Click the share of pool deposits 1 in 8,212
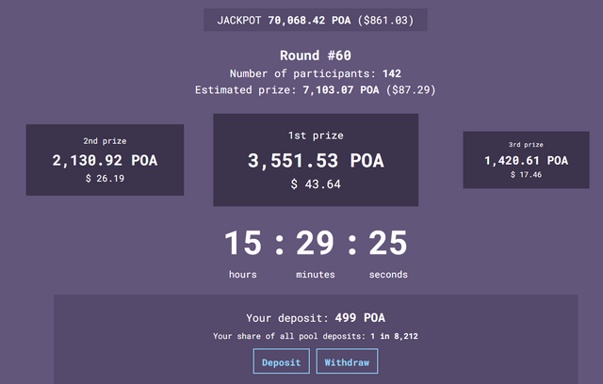Screen dimensions: 603x384 [x=394, y=336]
